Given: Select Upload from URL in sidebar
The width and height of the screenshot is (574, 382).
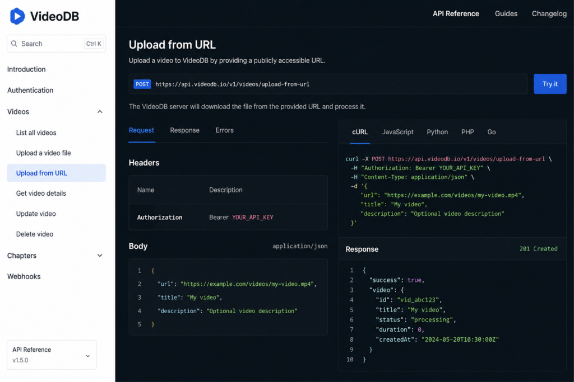Looking at the screenshot, I should click(57, 173).
